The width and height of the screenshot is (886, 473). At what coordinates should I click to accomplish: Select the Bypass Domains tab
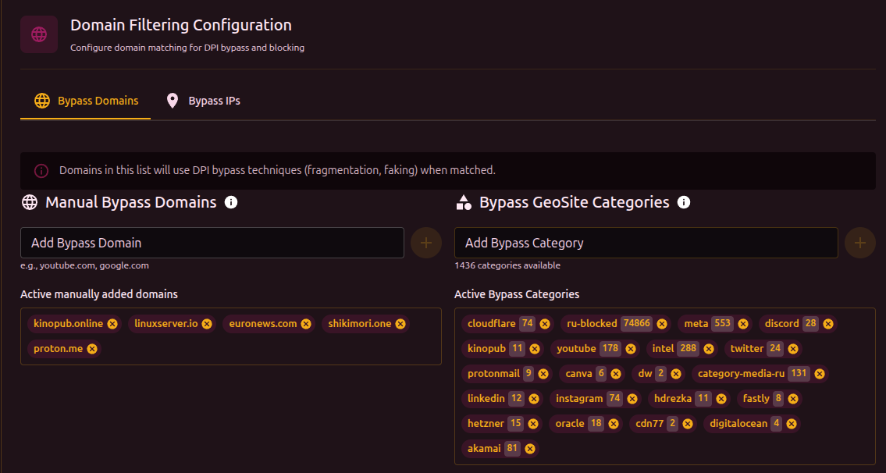[86, 101]
